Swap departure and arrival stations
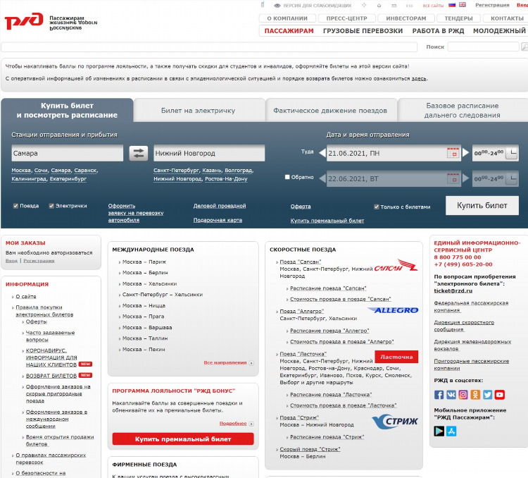The image size is (528, 478). (139, 153)
